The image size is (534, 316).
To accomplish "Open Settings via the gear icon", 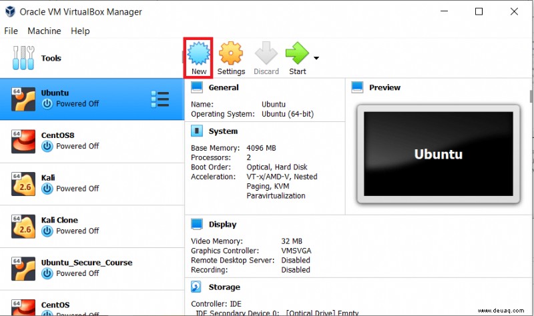I will coord(231,53).
